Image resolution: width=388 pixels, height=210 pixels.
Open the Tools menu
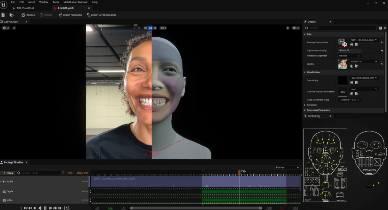click(x=56, y=2)
